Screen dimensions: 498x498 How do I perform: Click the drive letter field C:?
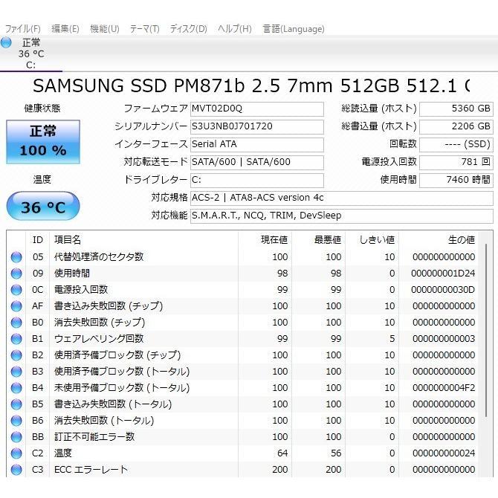point(257,180)
